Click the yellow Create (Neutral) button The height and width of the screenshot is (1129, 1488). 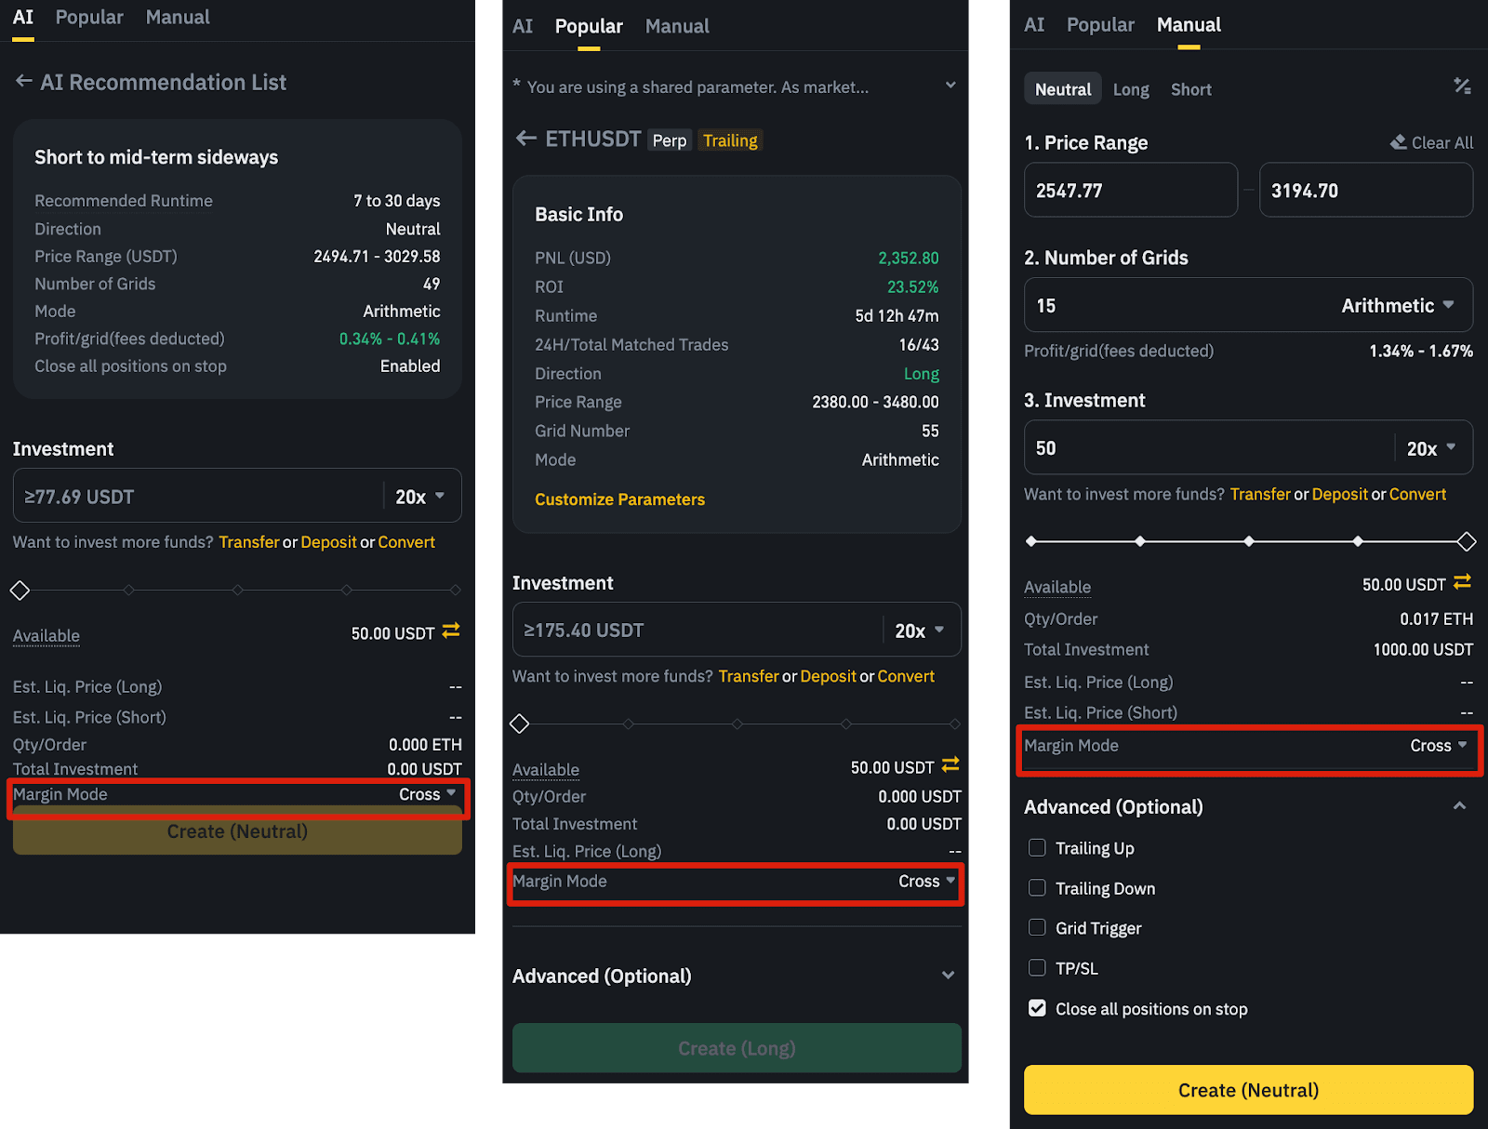[x=1248, y=1090]
